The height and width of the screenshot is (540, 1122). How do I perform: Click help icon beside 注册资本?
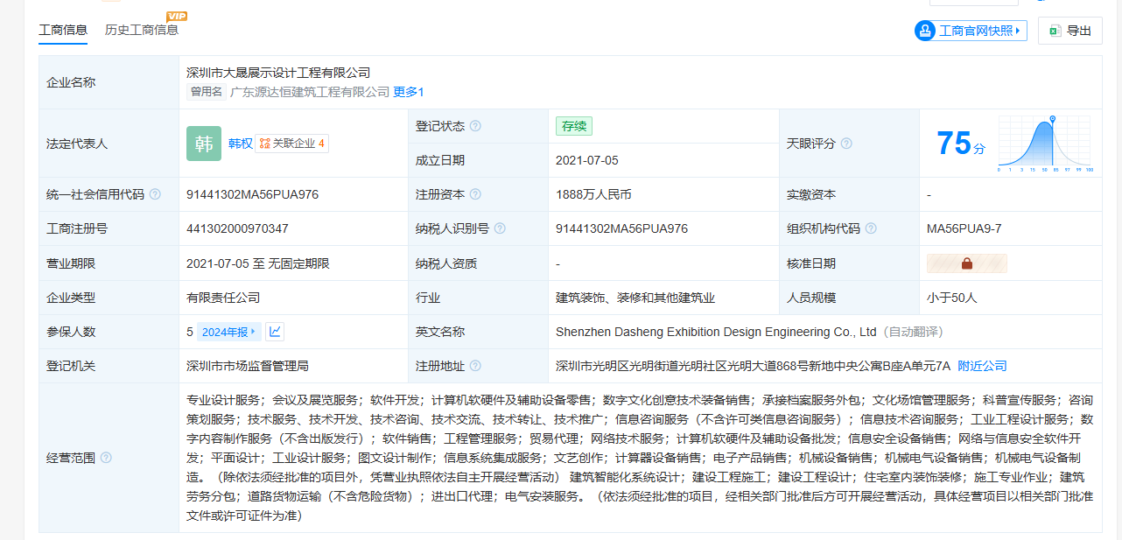point(475,194)
